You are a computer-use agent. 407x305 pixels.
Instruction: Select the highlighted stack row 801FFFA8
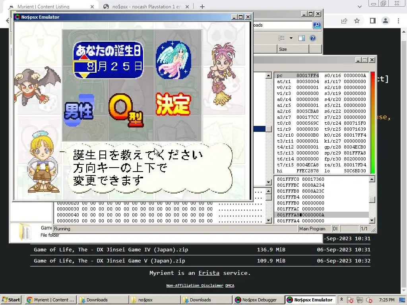[x=321, y=215]
